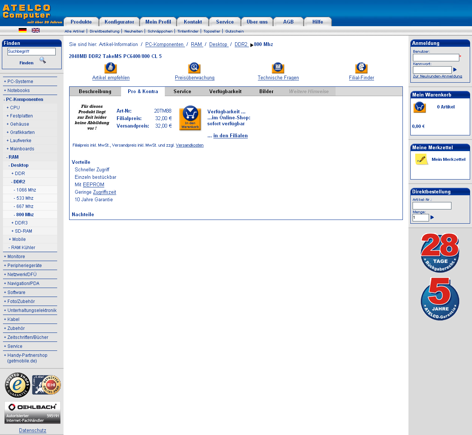Screen dimensions: 472x435
Task: Switch to the Verfügbarkeit tab
Action: click(225, 92)
